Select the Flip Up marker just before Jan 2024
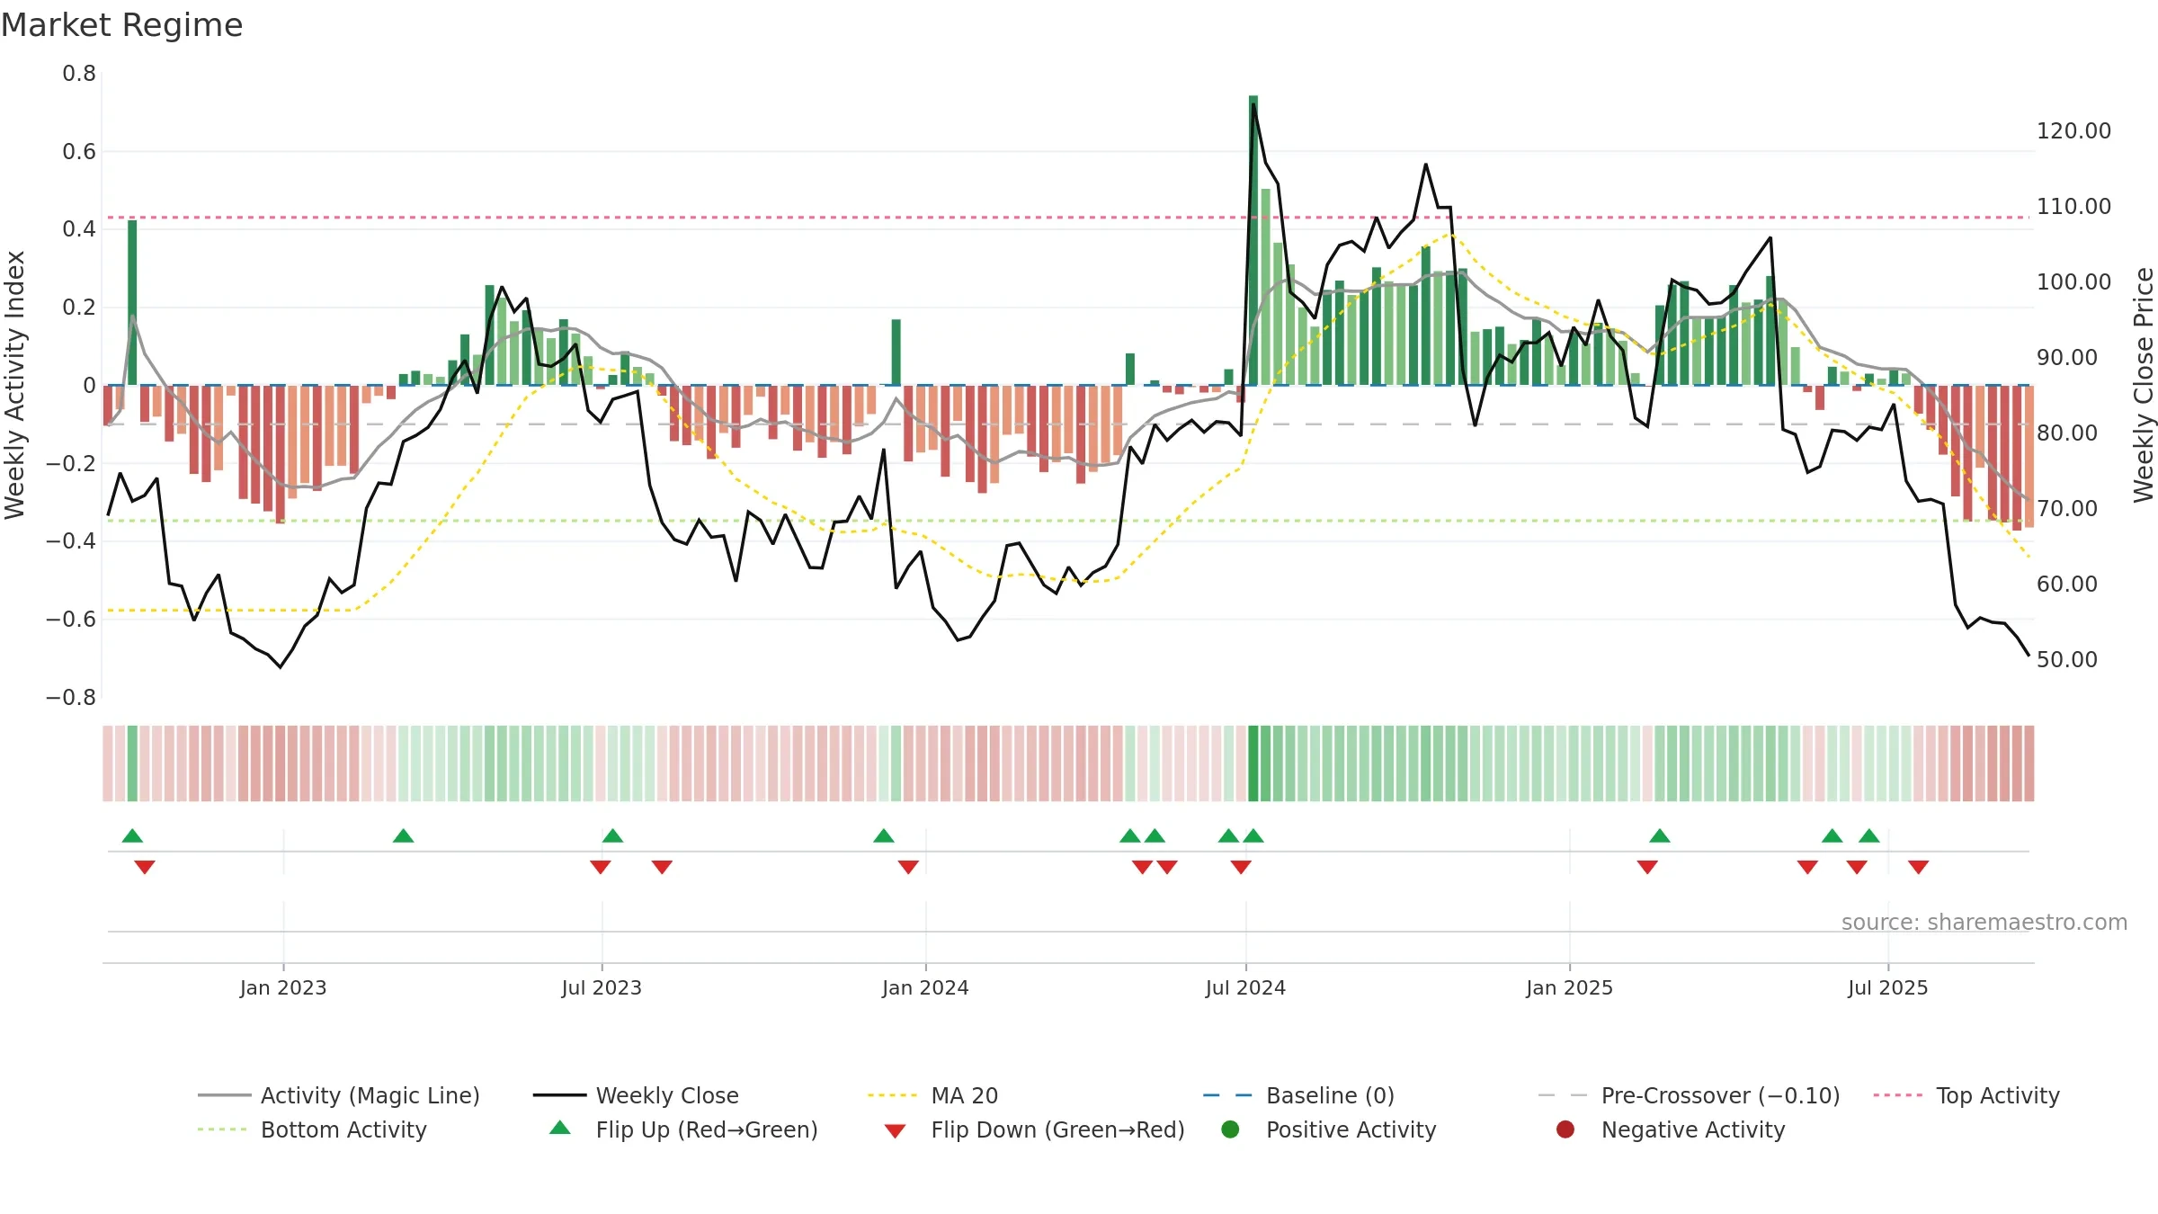 tap(884, 835)
